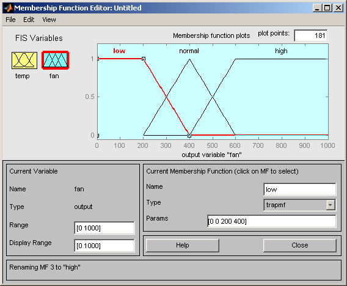Image resolution: width=347 pixels, height=286 pixels.
Task: Click the plot points input field
Action: pyautogui.click(x=311, y=35)
